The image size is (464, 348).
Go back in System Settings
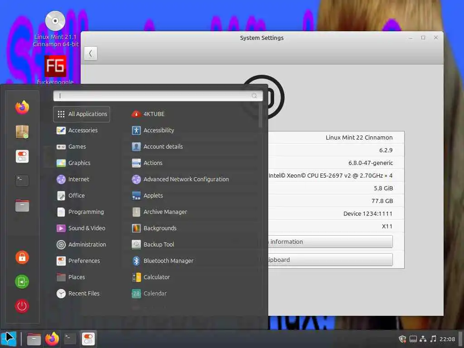[91, 53]
